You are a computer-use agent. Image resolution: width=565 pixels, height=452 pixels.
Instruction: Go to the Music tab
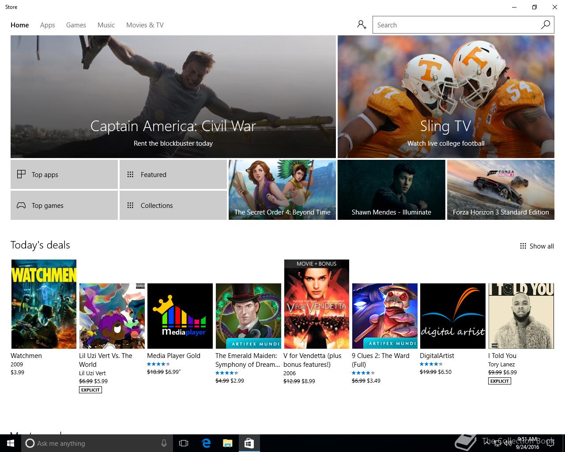coord(106,25)
